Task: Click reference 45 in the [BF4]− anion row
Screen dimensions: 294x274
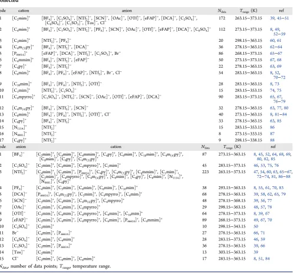Action: pyautogui.click(x=261, y=154)
